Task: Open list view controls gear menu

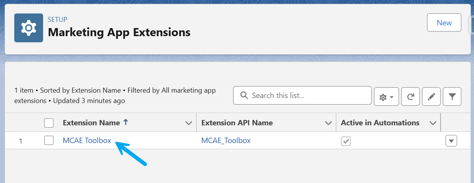Action: tap(386, 97)
